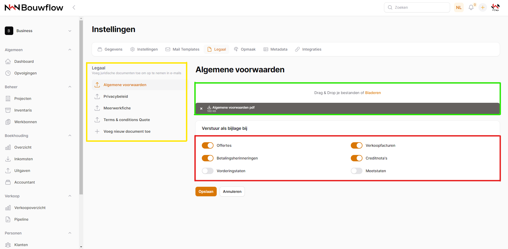Viewport: 508px width, 249px height.
Task: Collapse the Boekhouding sidebar section
Action: tap(70, 136)
